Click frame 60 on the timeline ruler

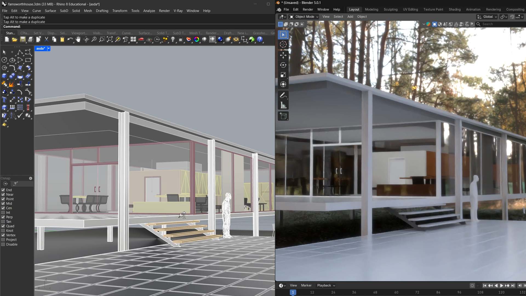396,292
